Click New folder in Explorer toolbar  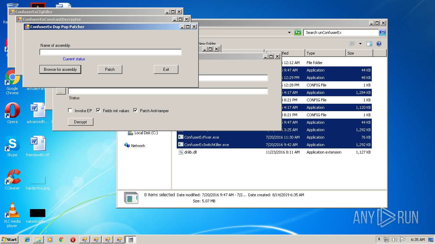[207, 44]
